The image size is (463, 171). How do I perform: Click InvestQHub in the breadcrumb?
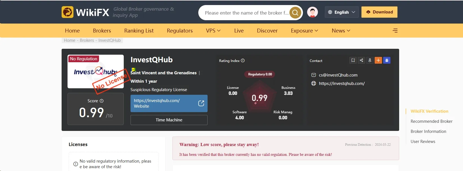click(x=109, y=40)
